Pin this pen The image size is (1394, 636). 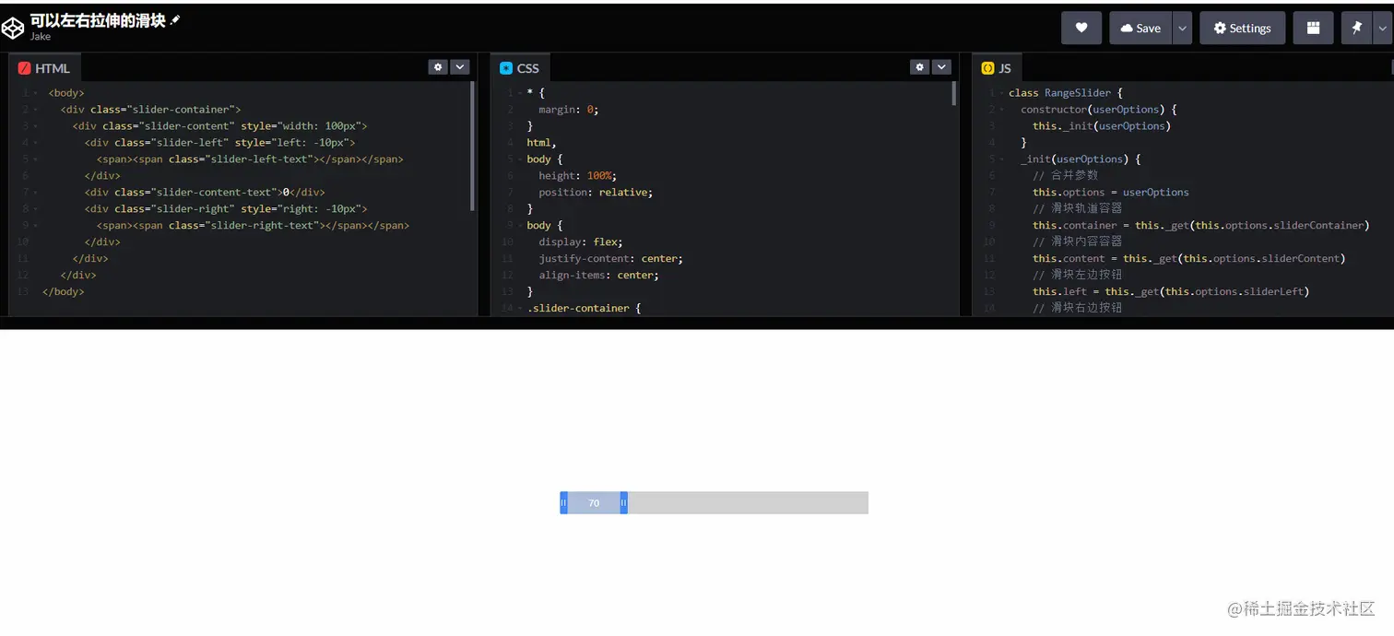tap(1355, 28)
